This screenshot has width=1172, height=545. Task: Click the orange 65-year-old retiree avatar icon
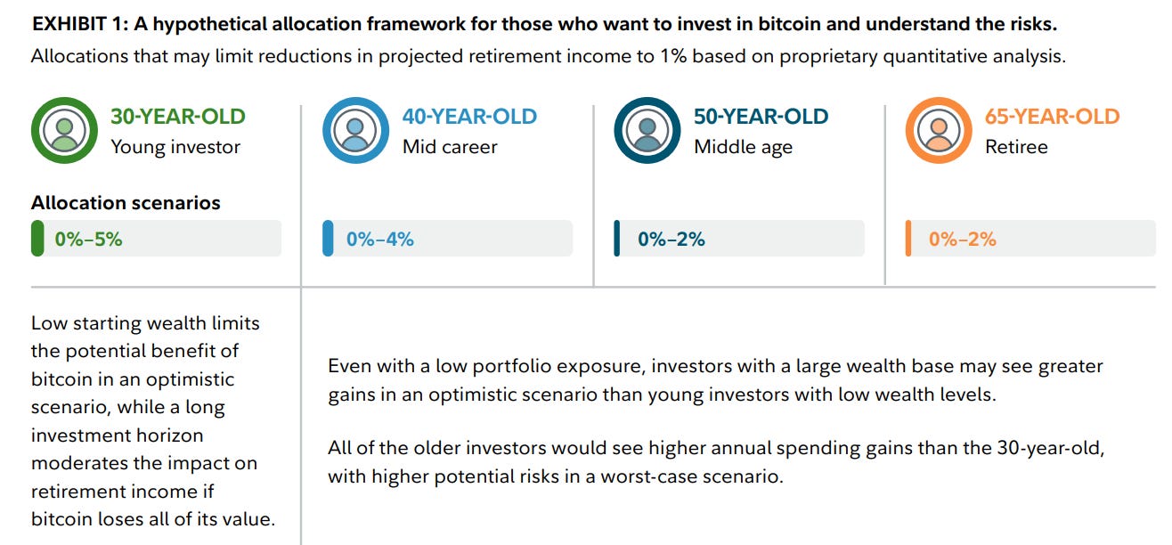pos(938,131)
